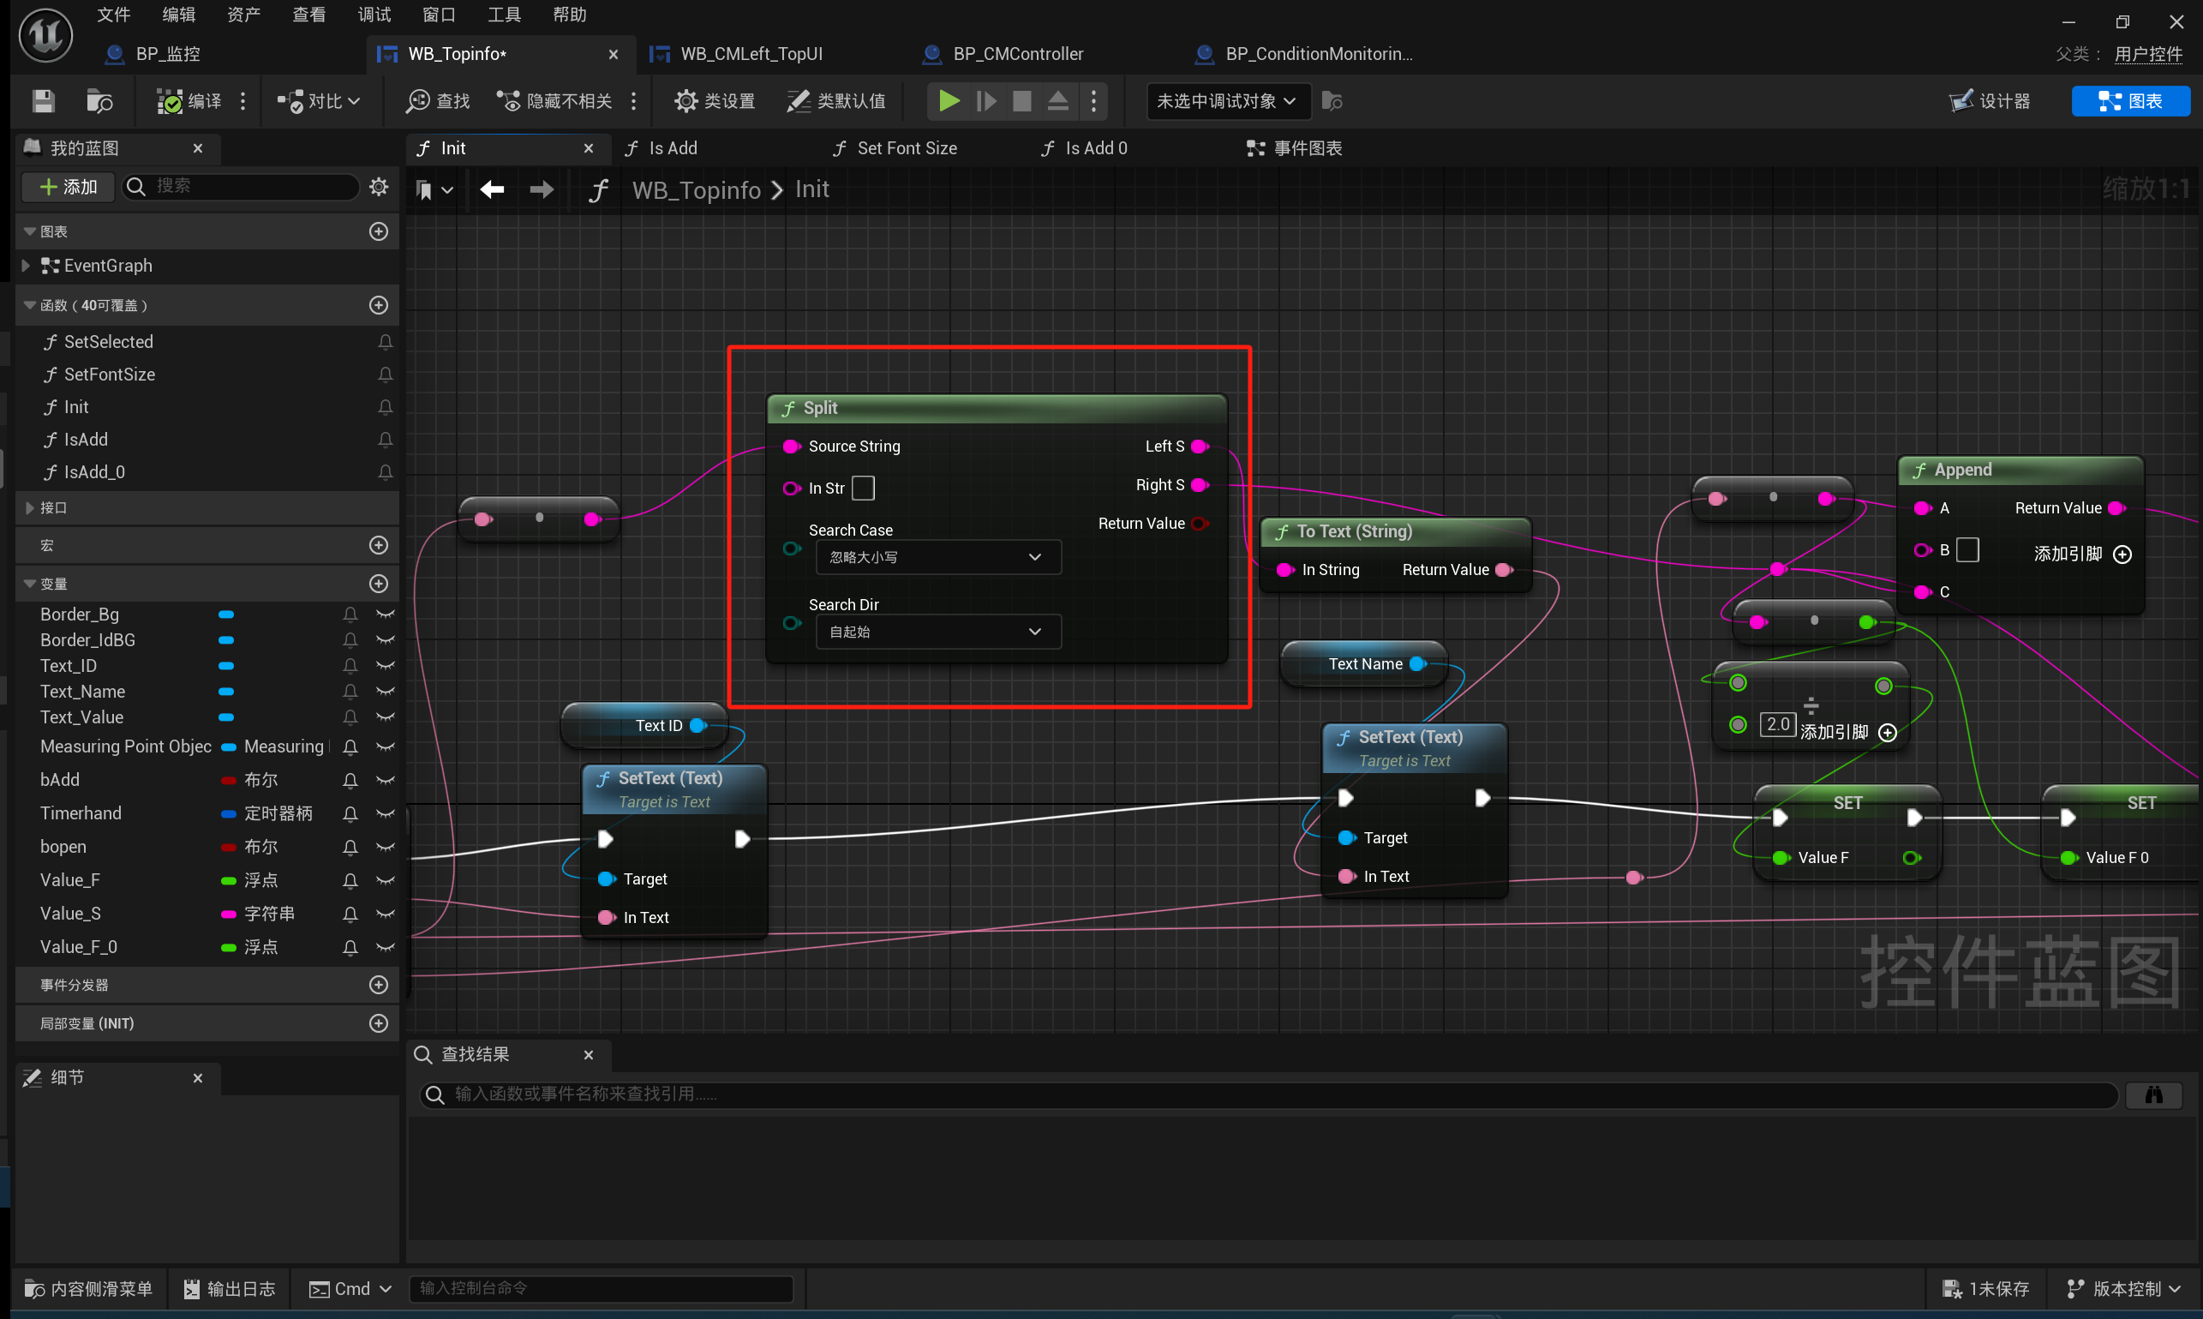This screenshot has width=2203, height=1319.
Task: Click the blue Text_ID variable type swatch
Action: 225,666
